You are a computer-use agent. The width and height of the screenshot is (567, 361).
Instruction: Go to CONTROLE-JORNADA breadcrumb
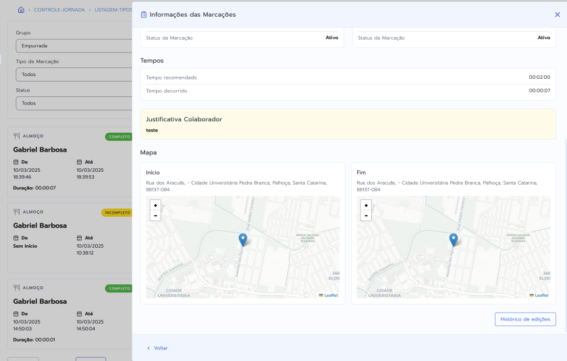point(59,10)
